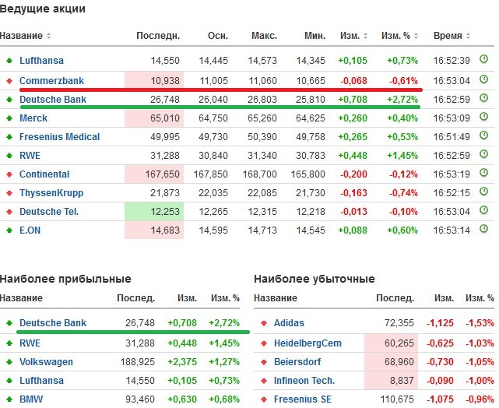Click the red down arrow beside Adidas
499x408 pixels.
click(x=263, y=323)
